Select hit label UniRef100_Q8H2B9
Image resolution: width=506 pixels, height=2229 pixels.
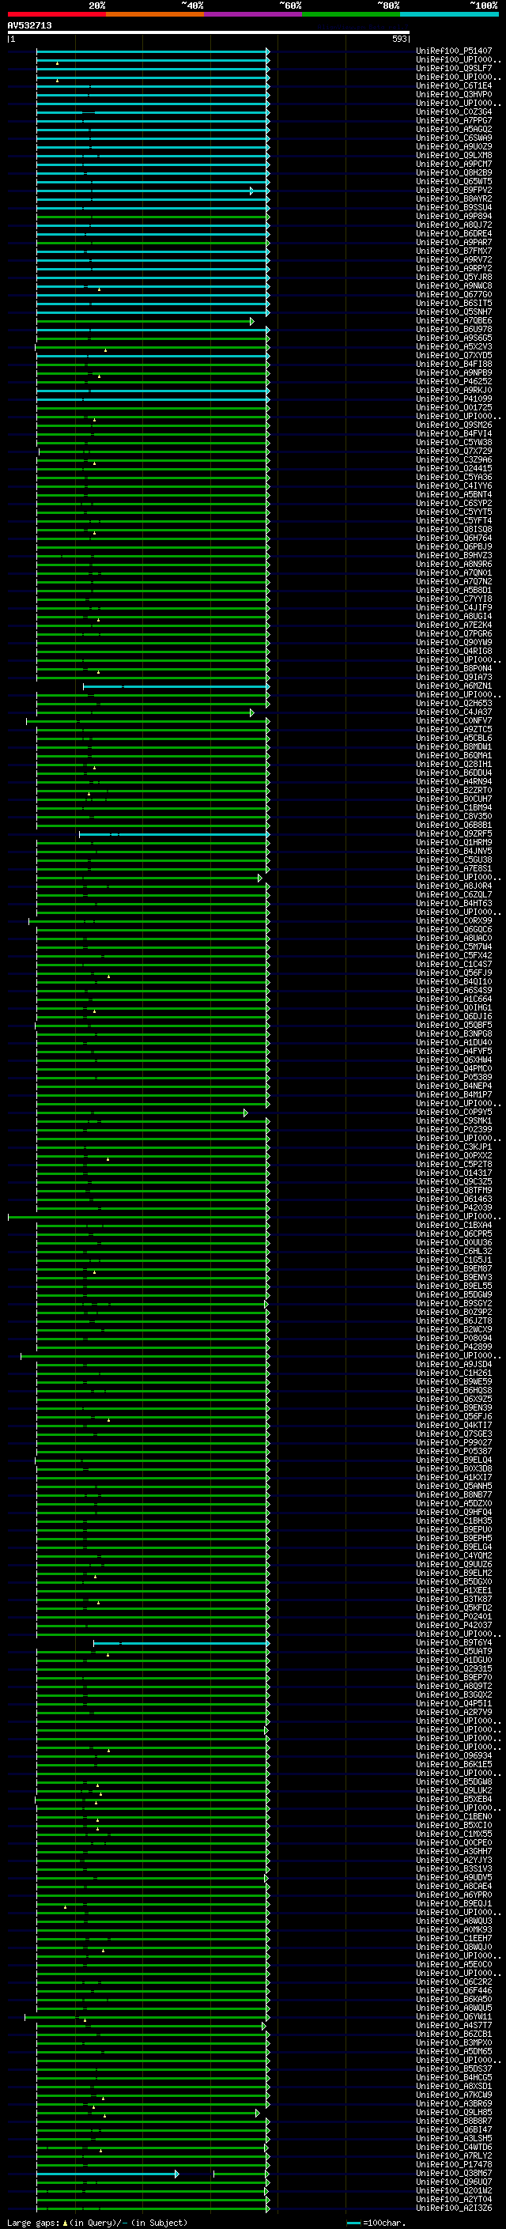[x=454, y=172]
